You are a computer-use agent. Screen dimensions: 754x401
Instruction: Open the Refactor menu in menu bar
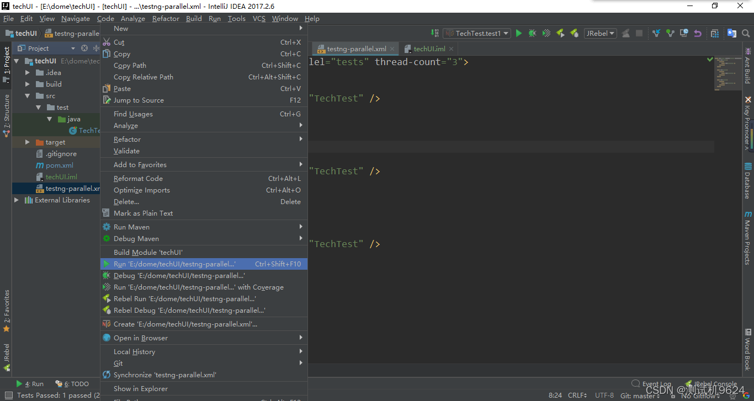pyautogui.click(x=166, y=18)
